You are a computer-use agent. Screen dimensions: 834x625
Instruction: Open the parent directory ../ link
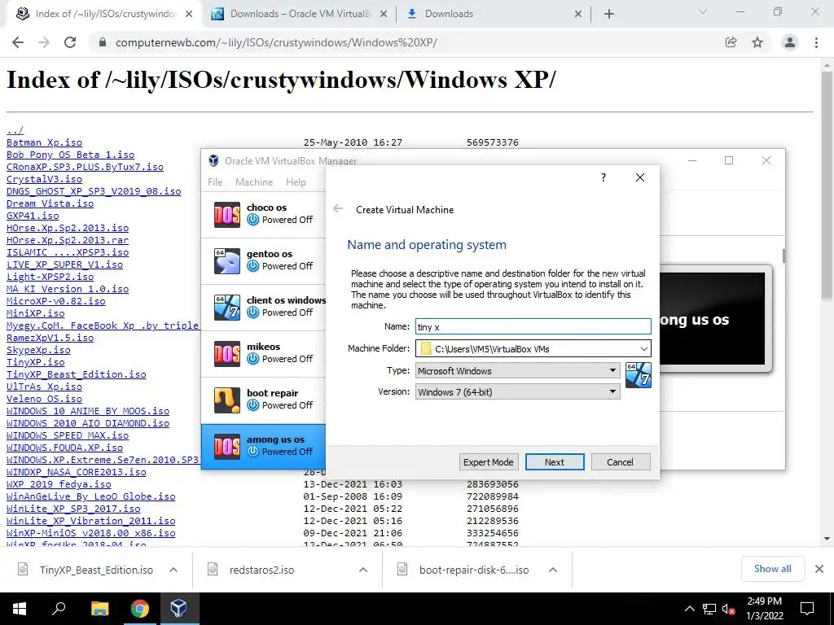(15, 130)
